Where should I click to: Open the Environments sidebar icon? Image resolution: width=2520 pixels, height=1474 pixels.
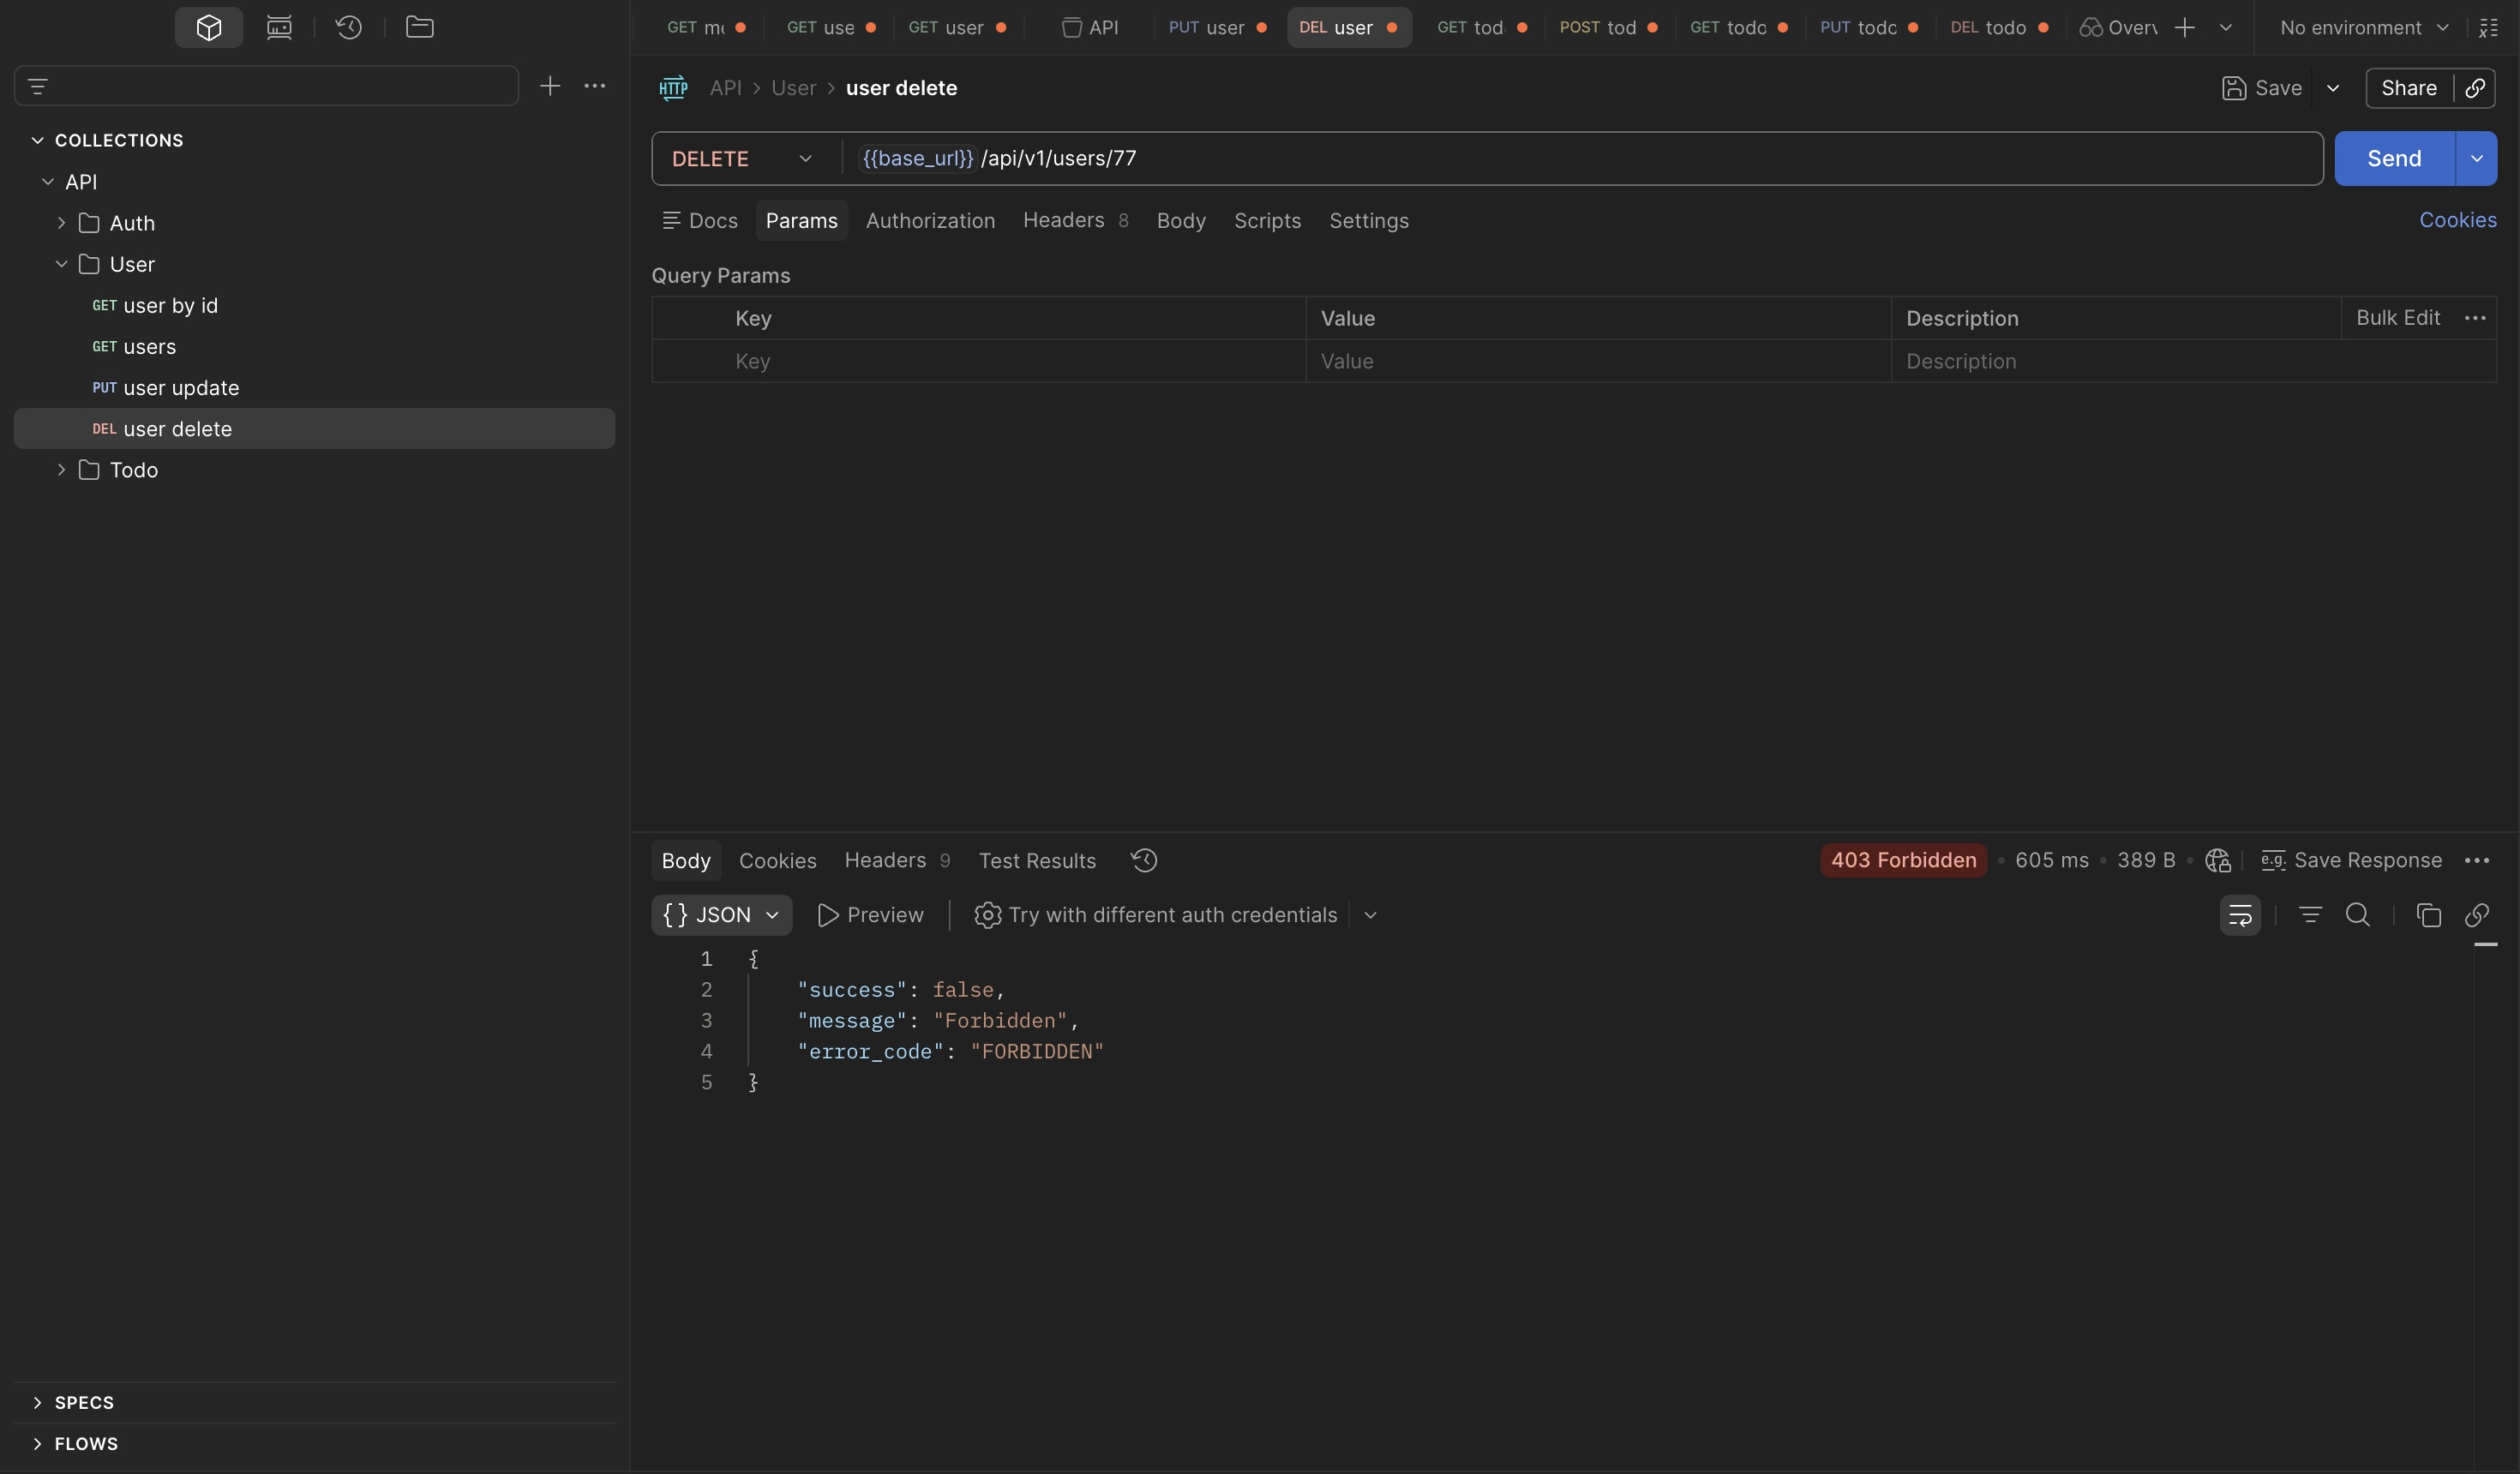[x=279, y=27]
